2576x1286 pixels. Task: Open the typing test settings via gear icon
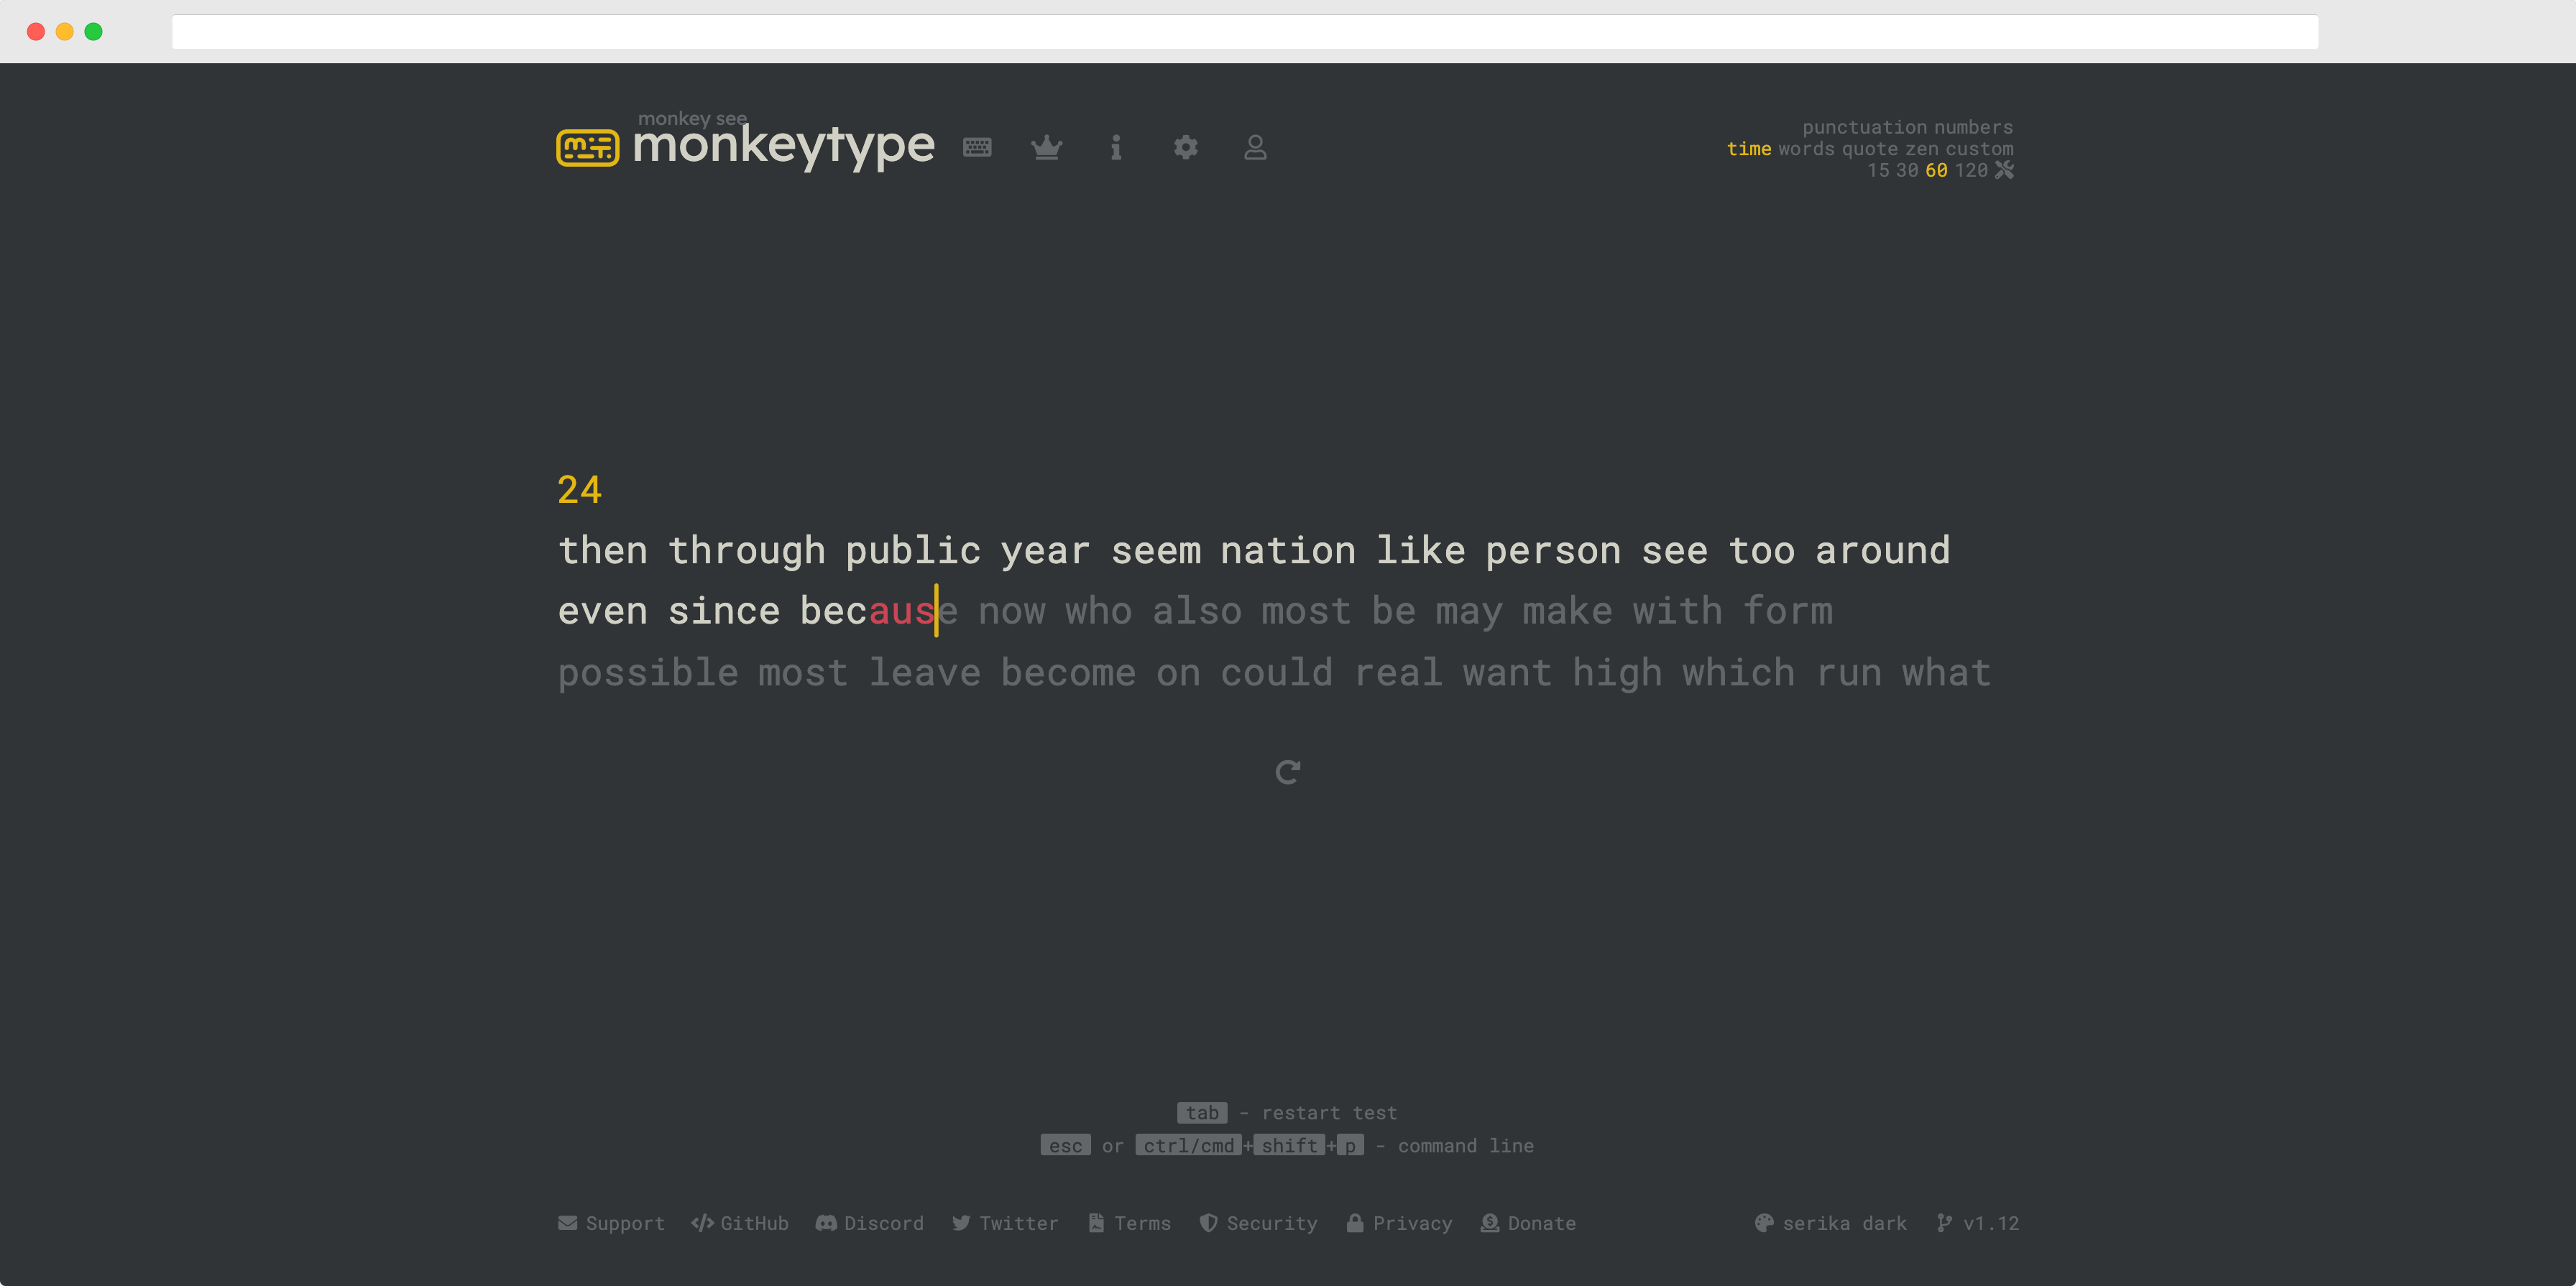1186,147
